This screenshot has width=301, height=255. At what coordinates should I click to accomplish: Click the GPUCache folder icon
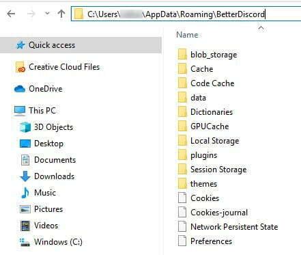tap(182, 126)
